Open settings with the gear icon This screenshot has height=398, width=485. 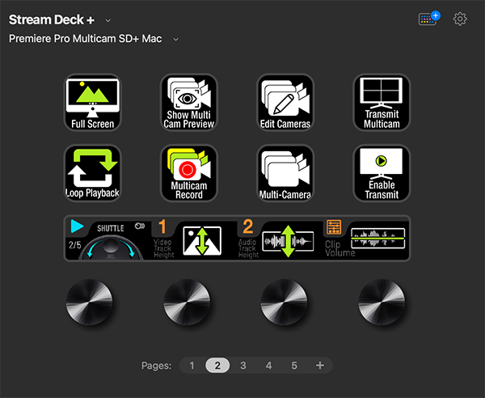460,19
